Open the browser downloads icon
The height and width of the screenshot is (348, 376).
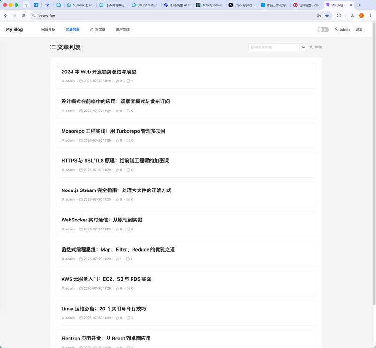352,16
